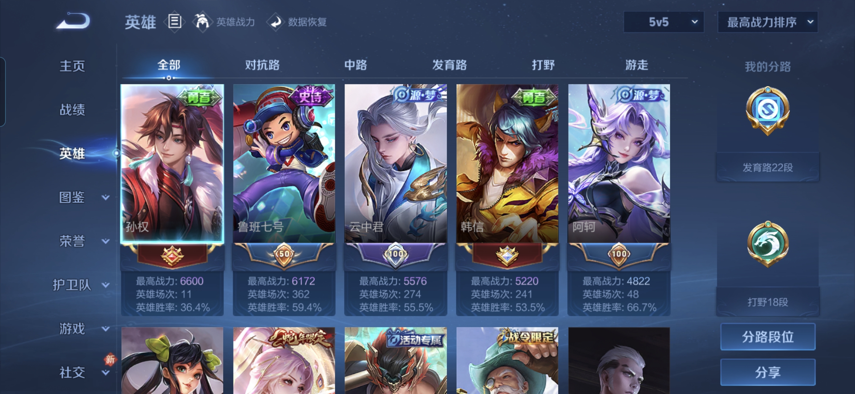This screenshot has height=394, width=855.
Task: Open the 最高战力排序 sort dropdown
Action: point(767,22)
